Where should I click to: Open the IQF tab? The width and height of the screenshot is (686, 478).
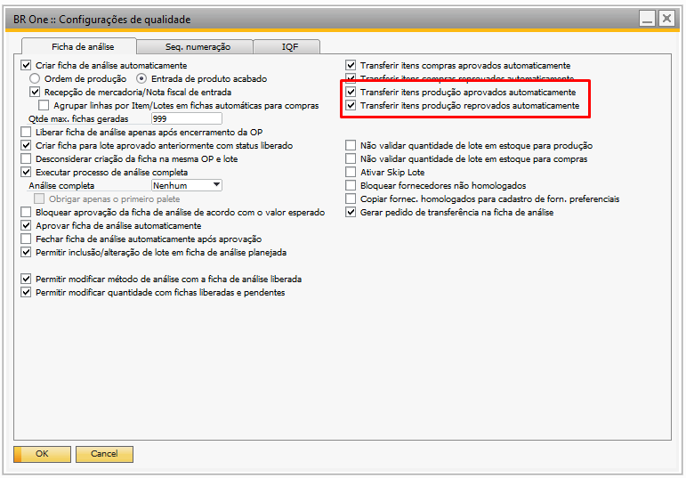287,47
